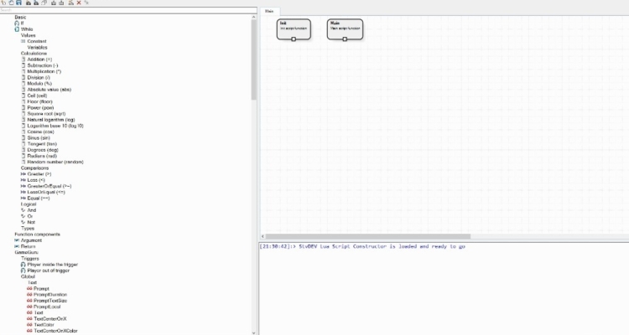Select Degrees (deg) function
Screen dimensions: 629x335
(x=40, y=149)
